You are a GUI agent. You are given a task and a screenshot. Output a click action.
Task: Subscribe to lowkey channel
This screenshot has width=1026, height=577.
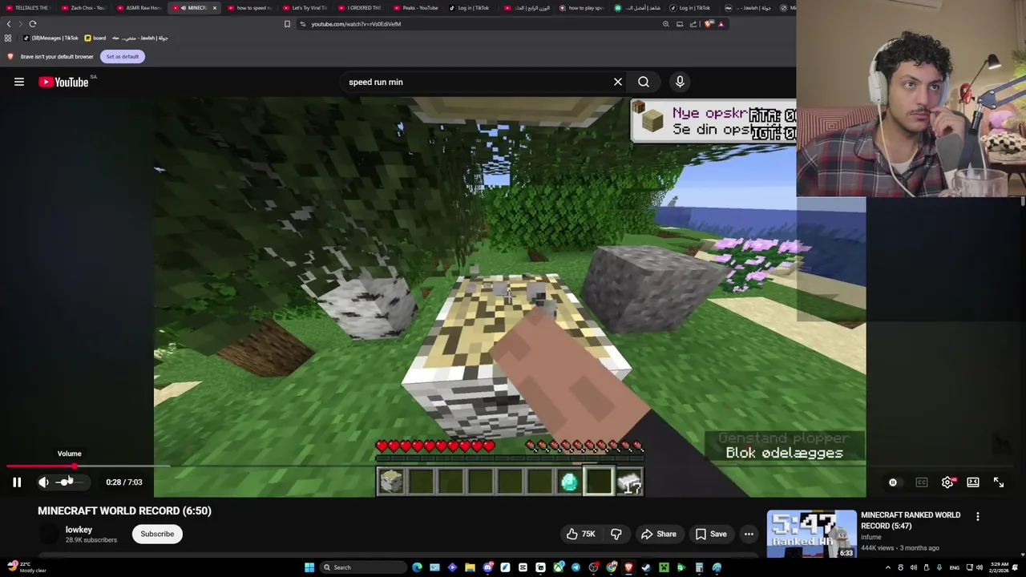[157, 534]
